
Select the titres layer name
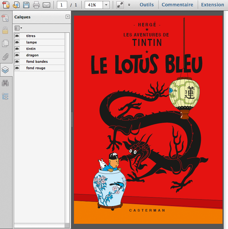point(31,36)
